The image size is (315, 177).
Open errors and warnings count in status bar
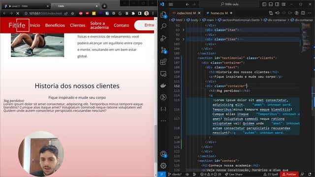coord(211,175)
